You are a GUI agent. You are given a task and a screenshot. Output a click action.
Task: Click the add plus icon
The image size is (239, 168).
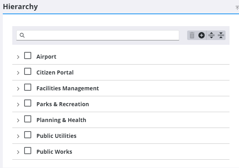[x=201, y=36]
